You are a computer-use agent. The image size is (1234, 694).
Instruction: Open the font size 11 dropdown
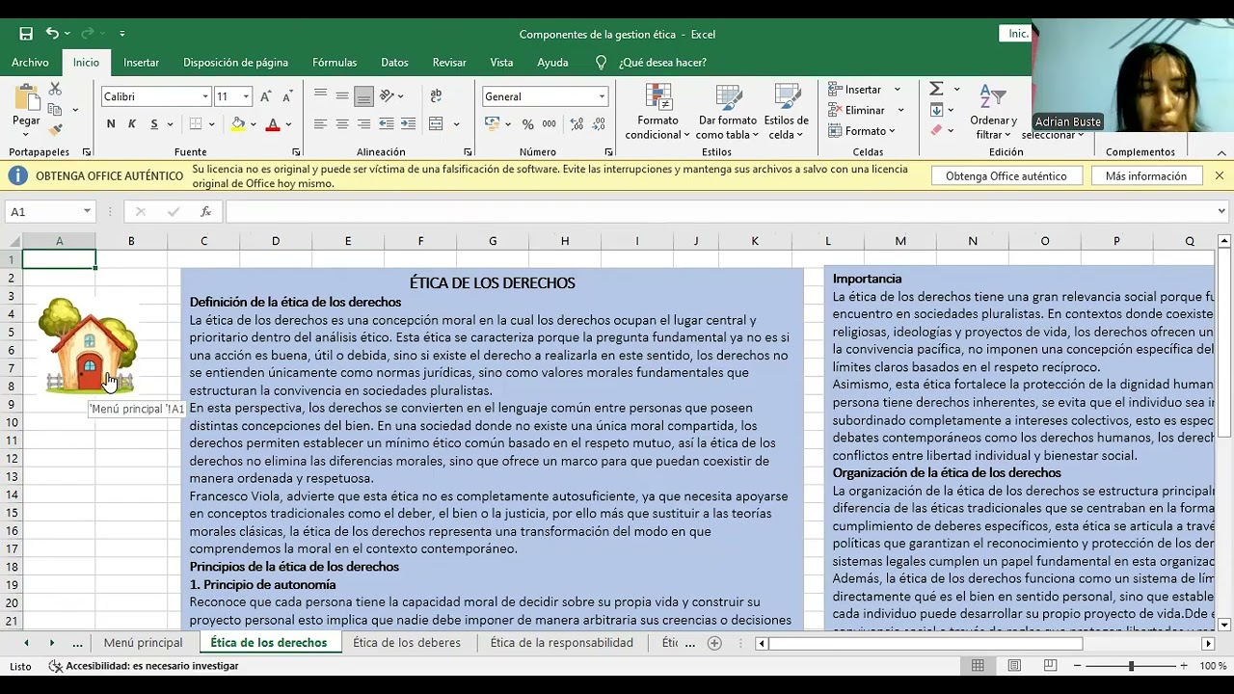coord(246,96)
